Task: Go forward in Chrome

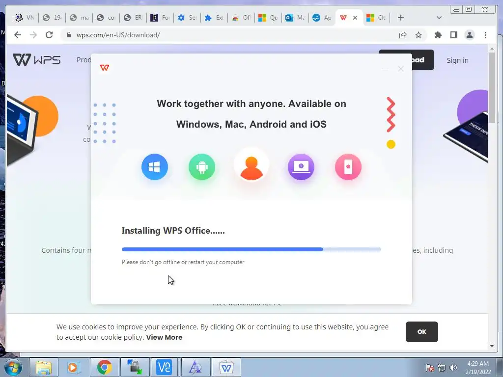Action: (x=33, y=35)
